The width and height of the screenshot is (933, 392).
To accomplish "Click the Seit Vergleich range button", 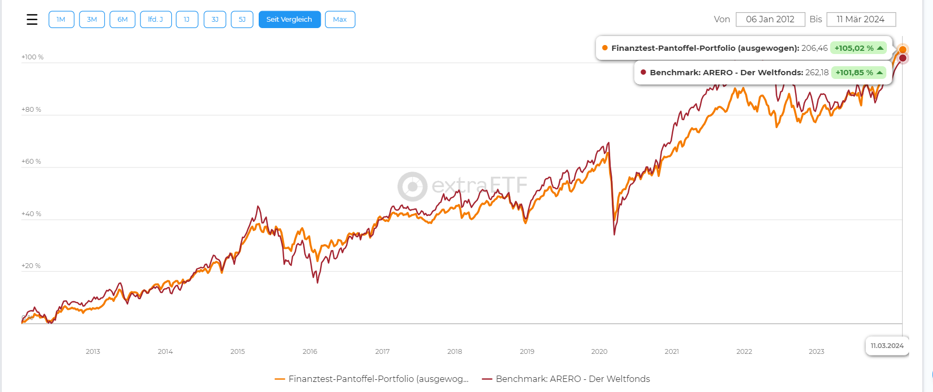I will [x=289, y=20].
